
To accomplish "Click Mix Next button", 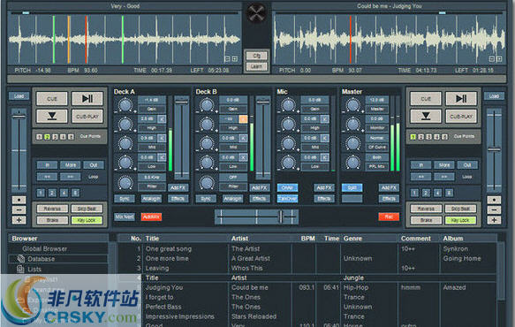I will (125, 217).
